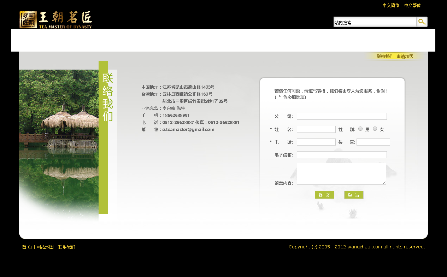Select the 女 (female) radio button
Screen dimensions: 447x277
pos(375,129)
